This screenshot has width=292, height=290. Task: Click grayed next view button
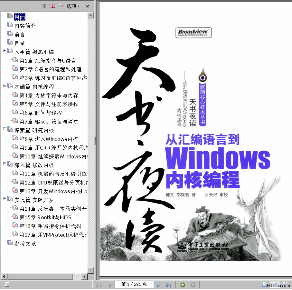click(193, 285)
